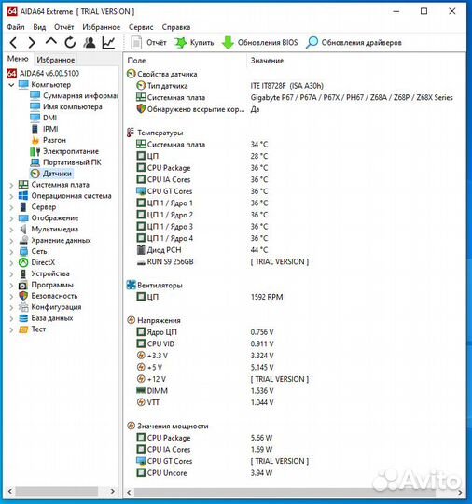Open the Сервис menu
Screen dimensions: 472x504
click(141, 27)
